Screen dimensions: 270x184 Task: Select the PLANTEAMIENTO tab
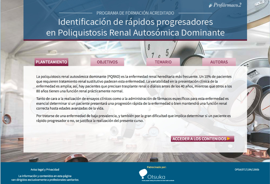coord(51,62)
